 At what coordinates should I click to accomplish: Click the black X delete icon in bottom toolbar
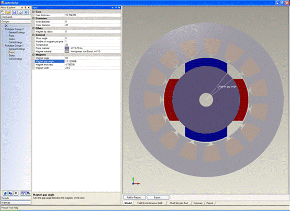coord(16,193)
